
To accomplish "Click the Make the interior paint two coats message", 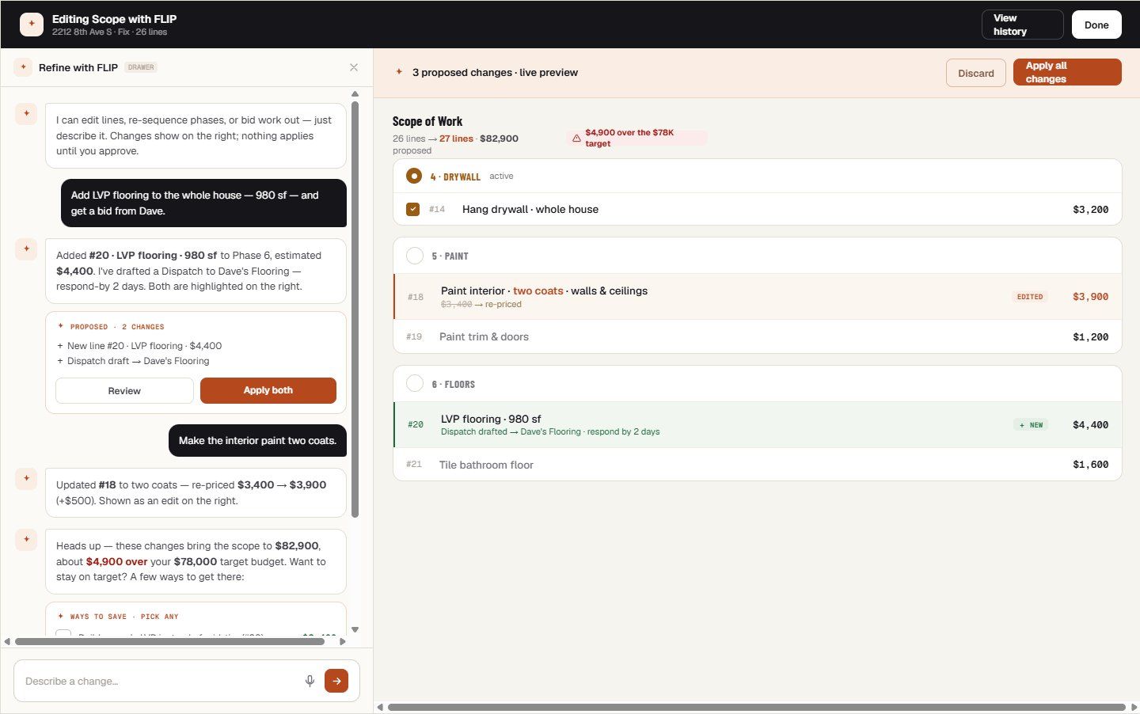I will 257,441.
